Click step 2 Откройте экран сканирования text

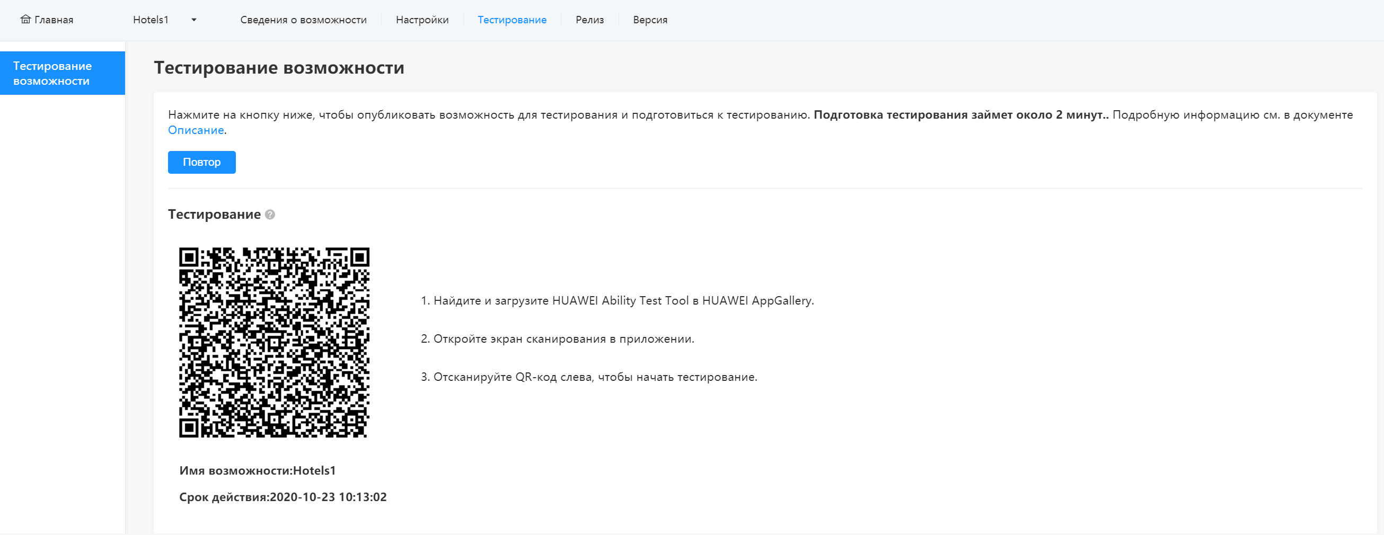click(x=557, y=339)
